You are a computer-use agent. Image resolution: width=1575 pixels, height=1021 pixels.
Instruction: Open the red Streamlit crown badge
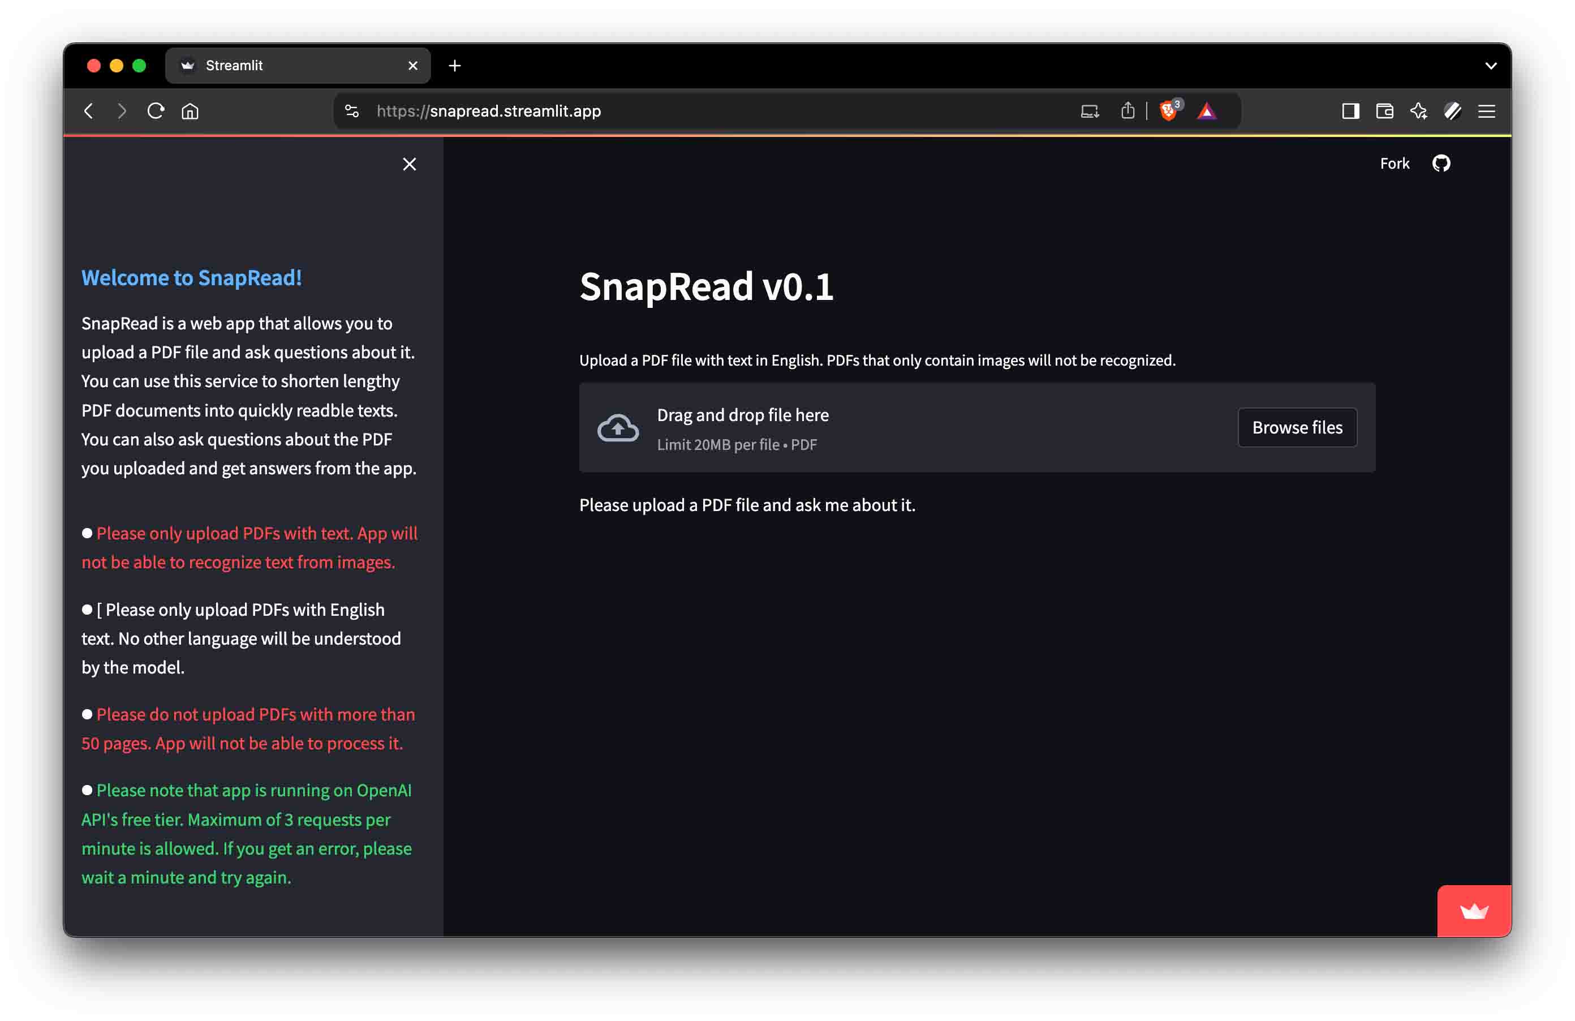(x=1474, y=912)
